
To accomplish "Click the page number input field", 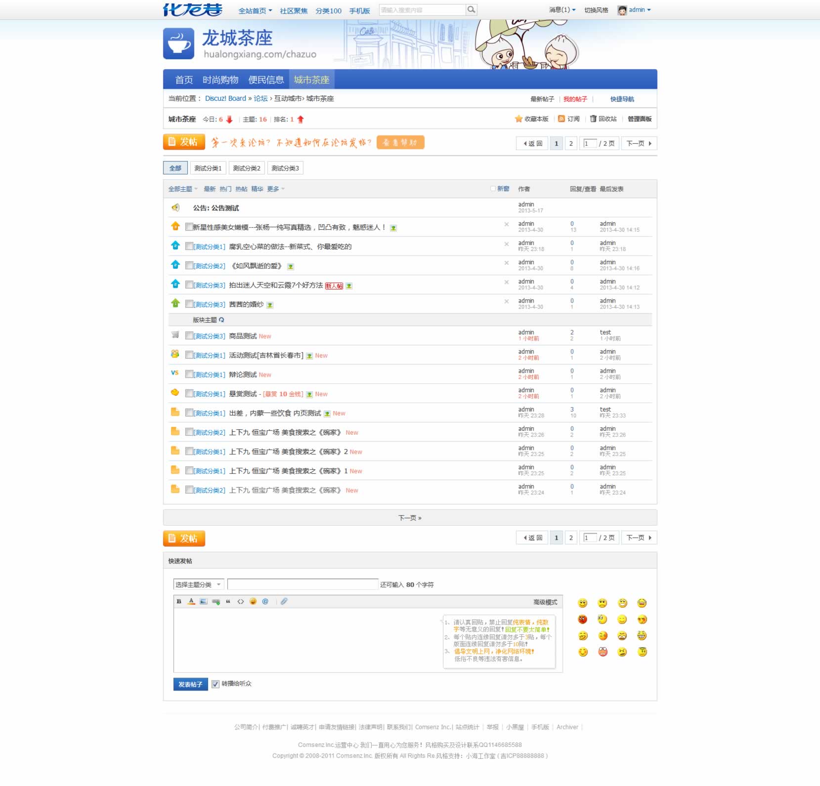I will click(589, 143).
